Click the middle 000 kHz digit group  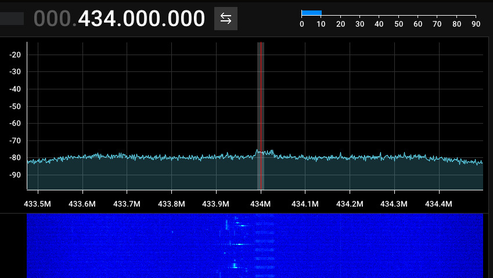tap(142, 19)
